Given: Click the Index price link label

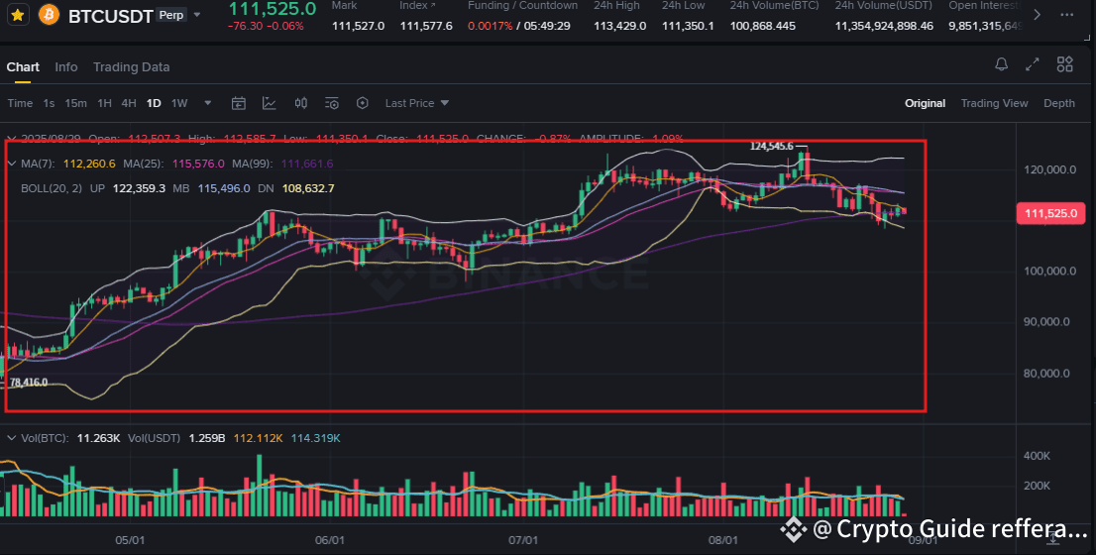Looking at the screenshot, I should 417,6.
